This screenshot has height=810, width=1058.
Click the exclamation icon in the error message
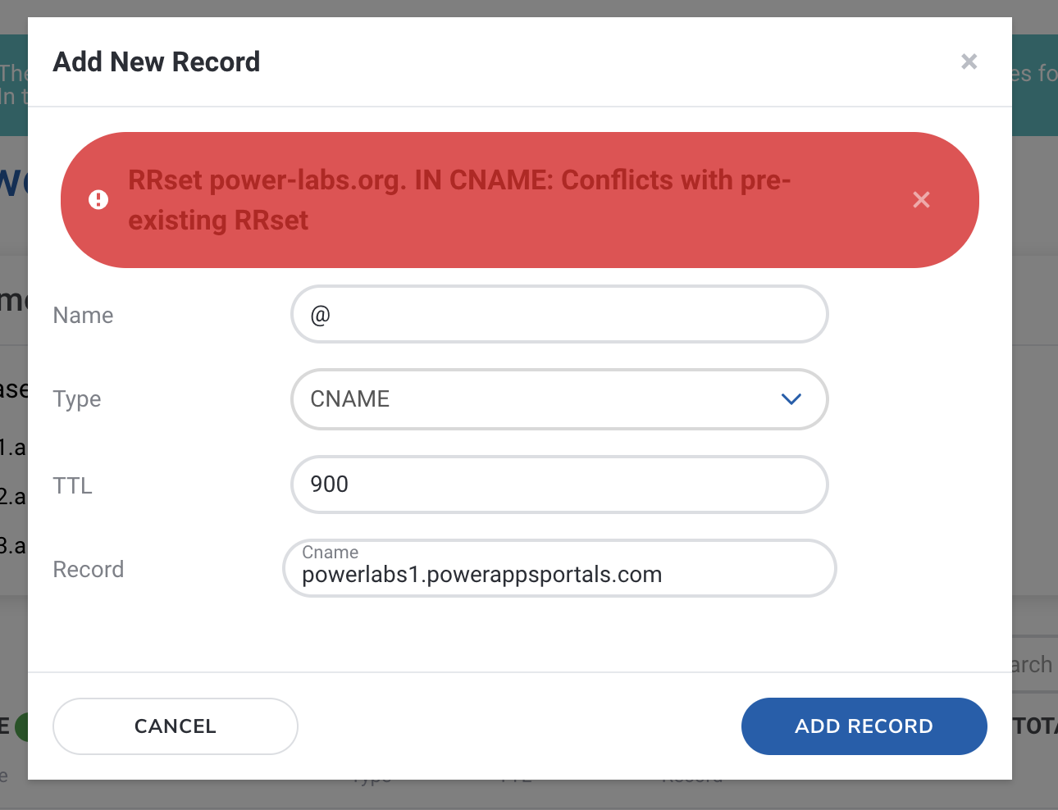tap(98, 199)
